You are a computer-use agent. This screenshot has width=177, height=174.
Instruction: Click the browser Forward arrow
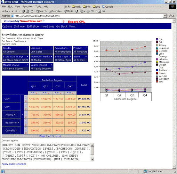coord(16,11)
